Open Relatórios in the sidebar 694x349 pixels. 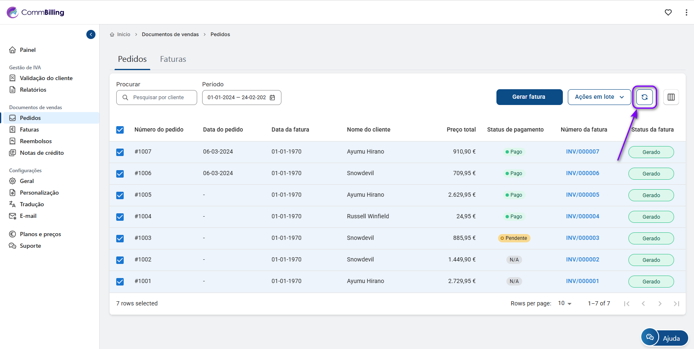pos(33,90)
